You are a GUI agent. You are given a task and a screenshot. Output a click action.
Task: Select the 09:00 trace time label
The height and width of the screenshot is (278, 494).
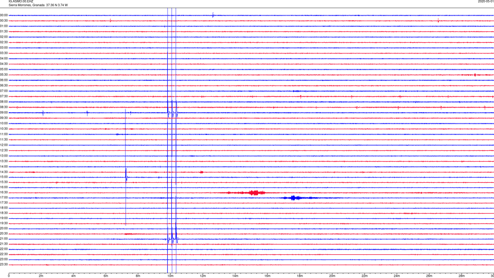click(4, 113)
